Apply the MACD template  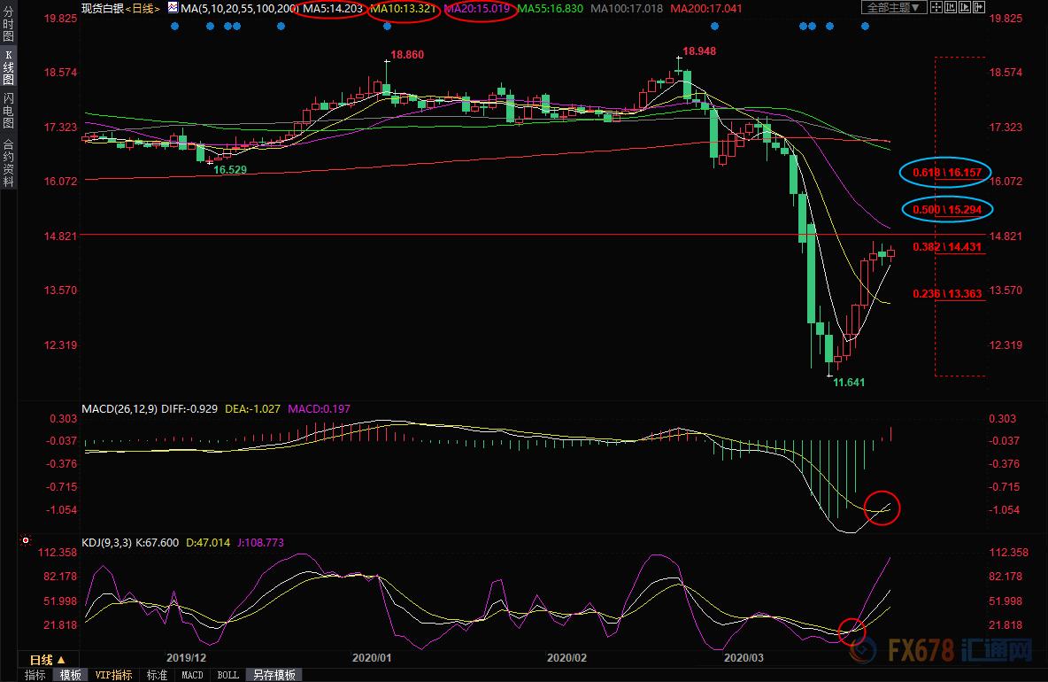pos(192,675)
